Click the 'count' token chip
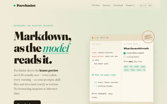This screenshot has height=104, width=167. coord(139,70)
